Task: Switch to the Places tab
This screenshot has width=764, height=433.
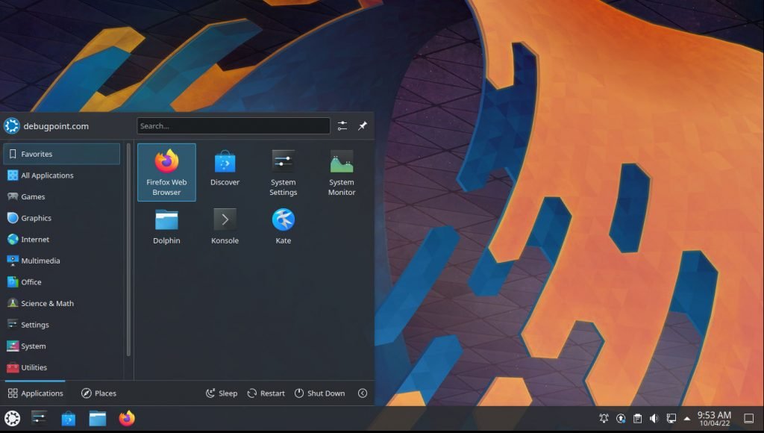Action: click(x=98, y=393)
